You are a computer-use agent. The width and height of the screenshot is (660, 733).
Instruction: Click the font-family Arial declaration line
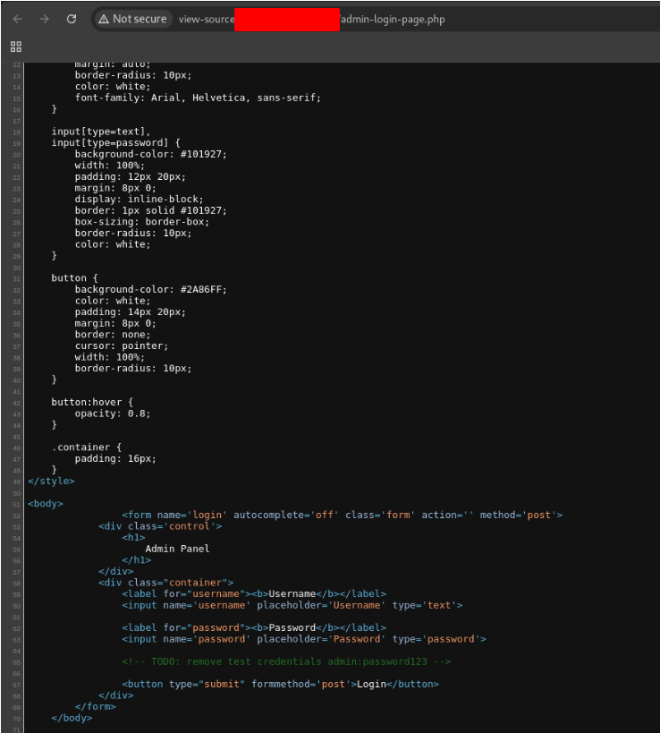[x=197, y=98]
